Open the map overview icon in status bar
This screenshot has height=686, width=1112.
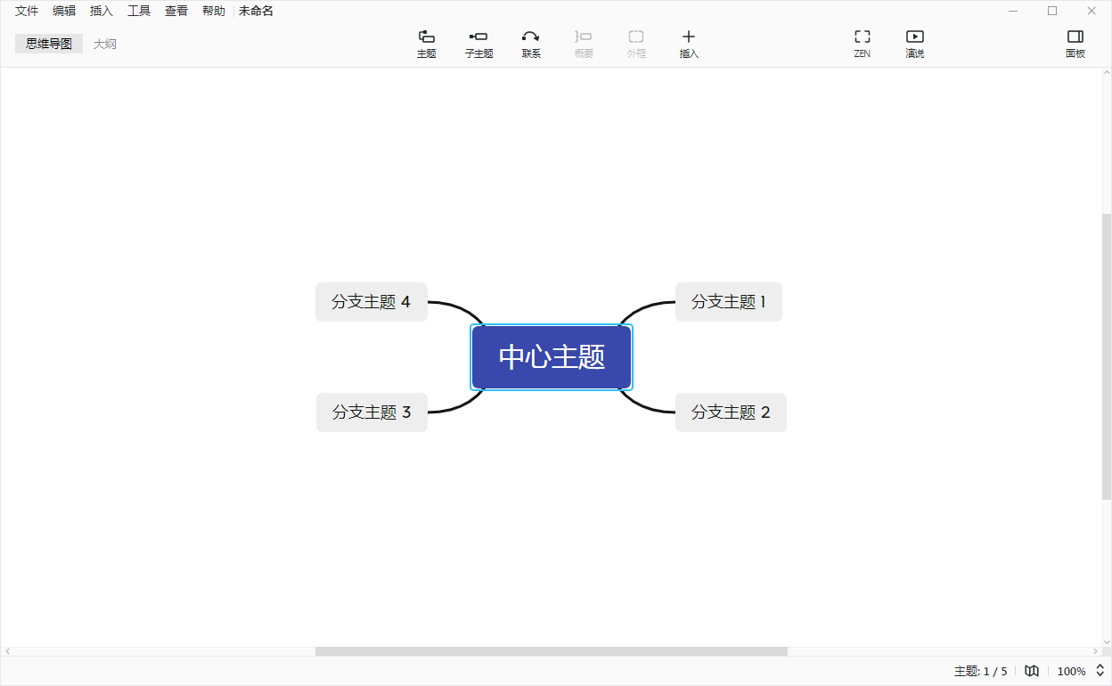[1032, 671]
